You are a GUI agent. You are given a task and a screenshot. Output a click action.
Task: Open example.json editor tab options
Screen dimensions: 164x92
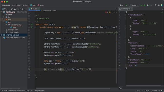pos(162,9)
